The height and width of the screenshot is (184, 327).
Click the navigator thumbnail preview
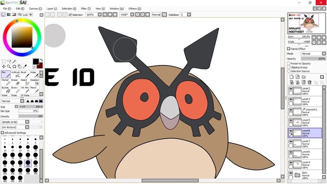point(307,23)
